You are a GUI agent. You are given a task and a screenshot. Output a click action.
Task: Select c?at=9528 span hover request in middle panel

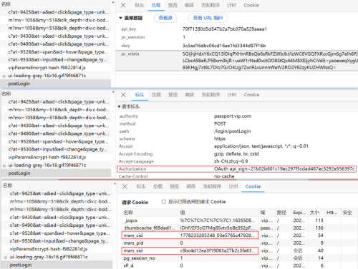pos(56,142)
